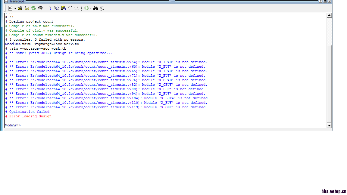Click the binoculars Find icon

[x=95, y=8]
